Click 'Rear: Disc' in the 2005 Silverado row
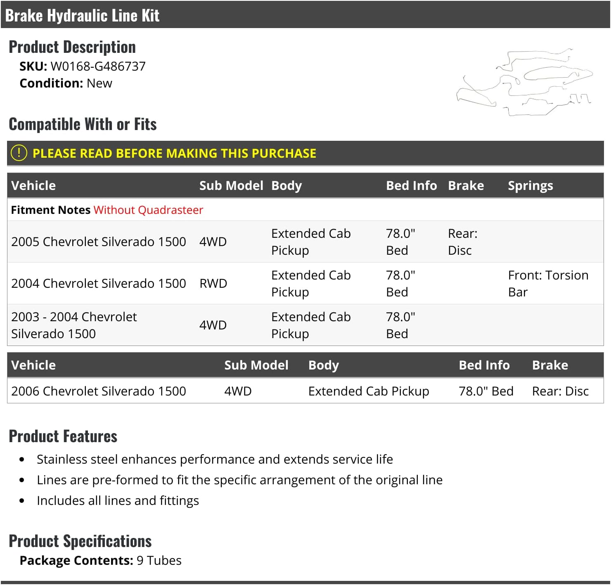Image resolution: width=611 pixels, height=585 pixels. 463,242
